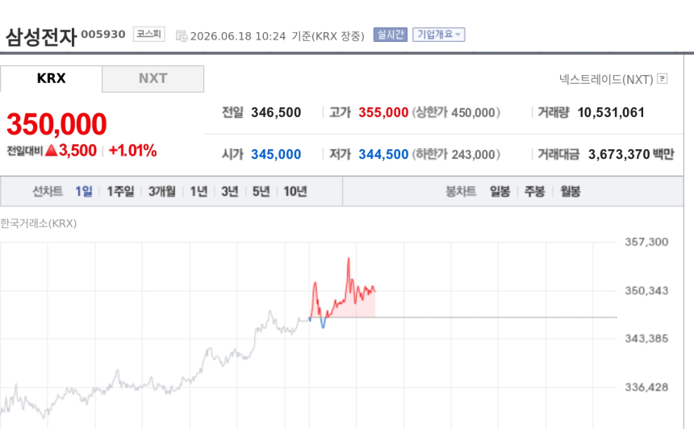Open the 월봉 monthly candle chart
The height and width of the screenshot is (429, 694).
point(570,191)
